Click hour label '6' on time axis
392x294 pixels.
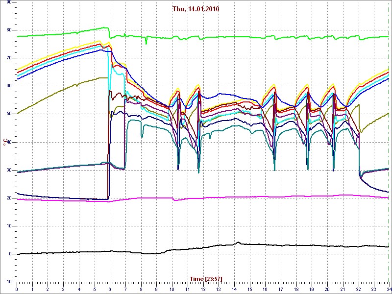(x=110, y=289)
